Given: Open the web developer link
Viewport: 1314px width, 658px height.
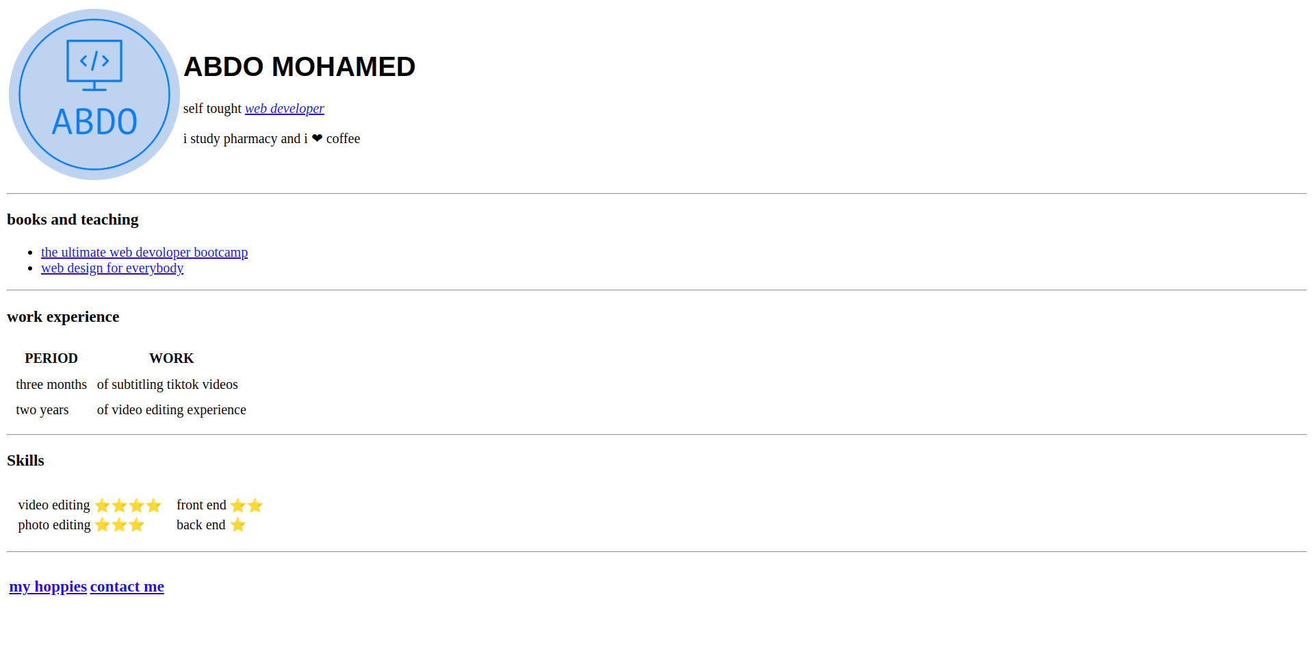Looking at the screenshot, I should click(284, 109).
